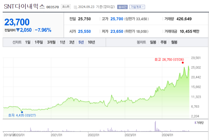Viewport: 209px width, 140px height.
Task: Click the 2022/01 axis label
Action: point(94,135)
